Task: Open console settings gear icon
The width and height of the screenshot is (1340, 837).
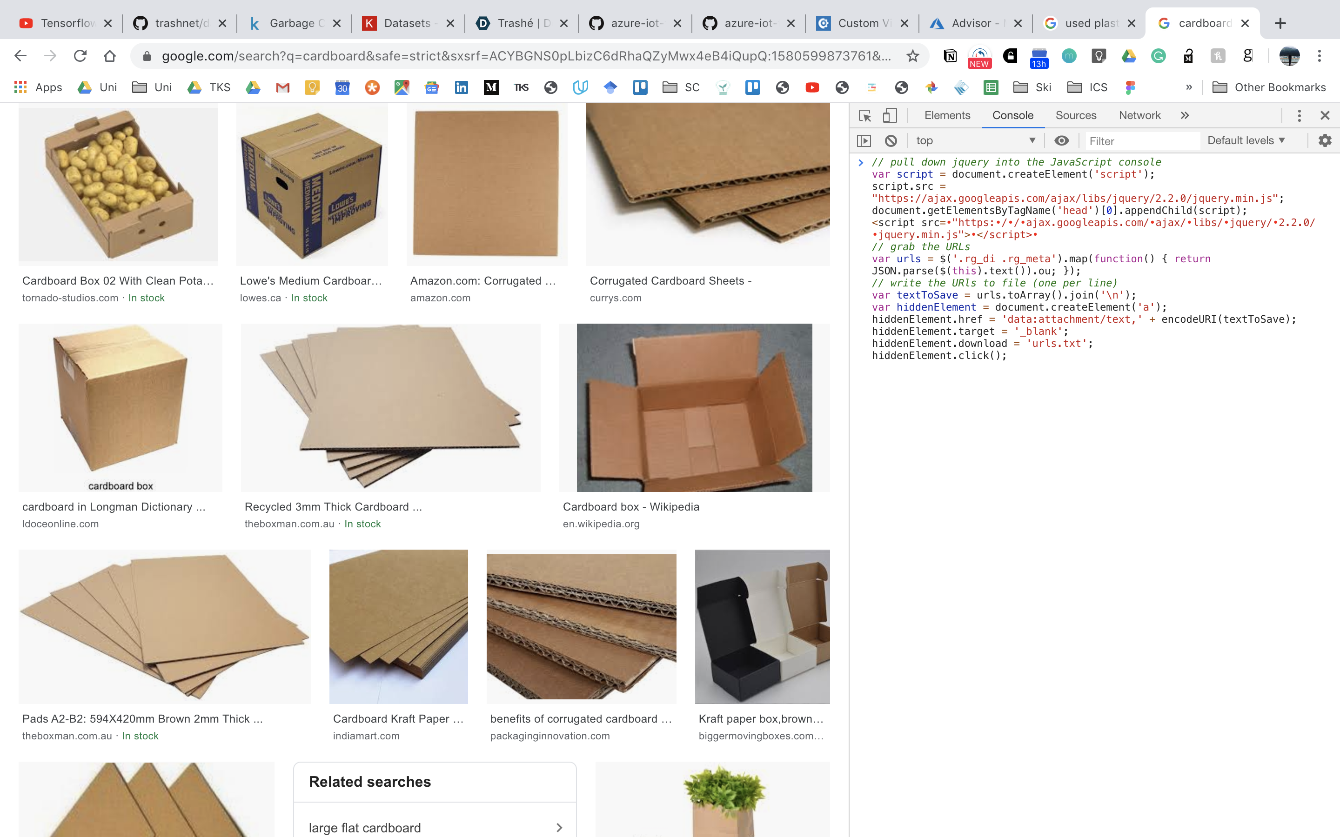Action: point(1325,140)
